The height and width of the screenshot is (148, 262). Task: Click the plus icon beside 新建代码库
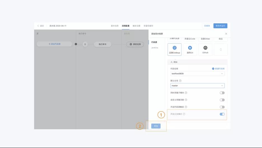(x=213, y=69)
